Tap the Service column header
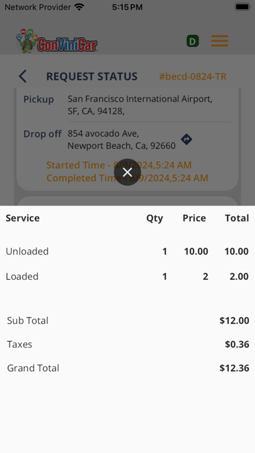Image resolution: width=255 pixels, height=453 pixels. coord(23,218)
